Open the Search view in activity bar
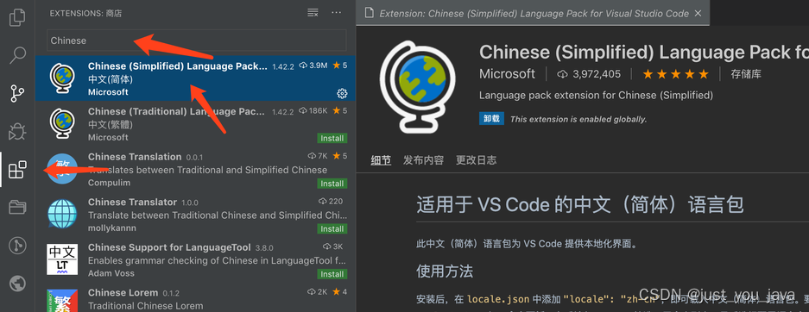Viewport: 809px width, 312px height. point(17,55)
